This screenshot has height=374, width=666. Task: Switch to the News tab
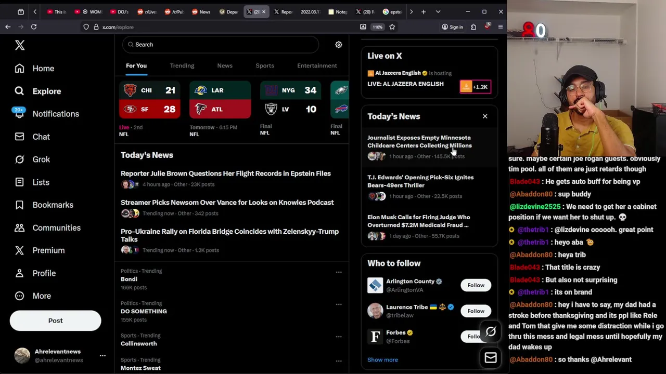point(225,66)
